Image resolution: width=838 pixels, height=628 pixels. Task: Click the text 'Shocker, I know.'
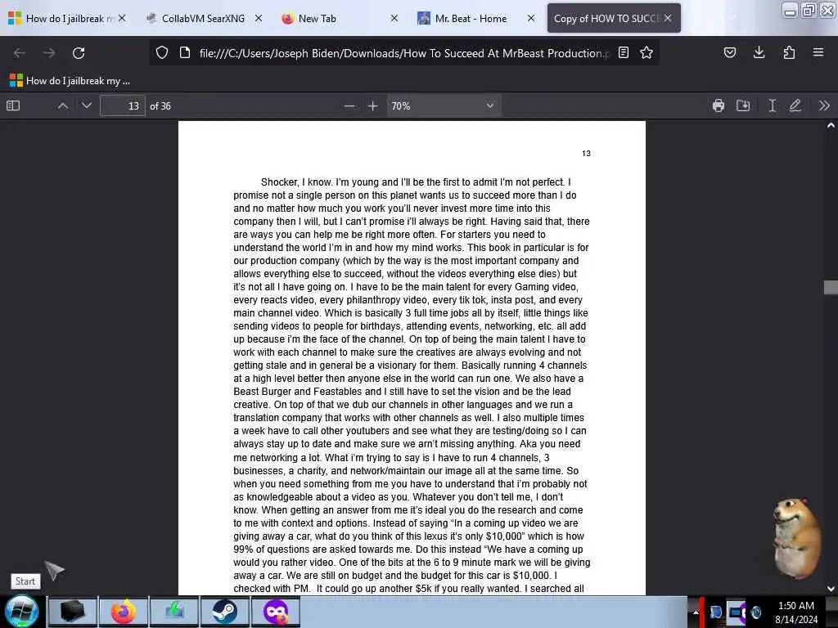[x=296, y=182]
